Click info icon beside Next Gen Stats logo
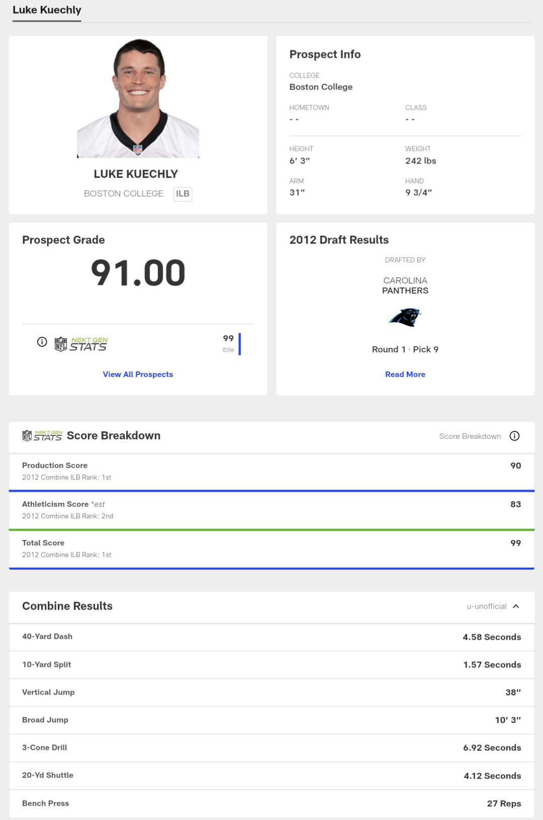The height and width of the screenshot is (820, 543). tap(42, 342)
